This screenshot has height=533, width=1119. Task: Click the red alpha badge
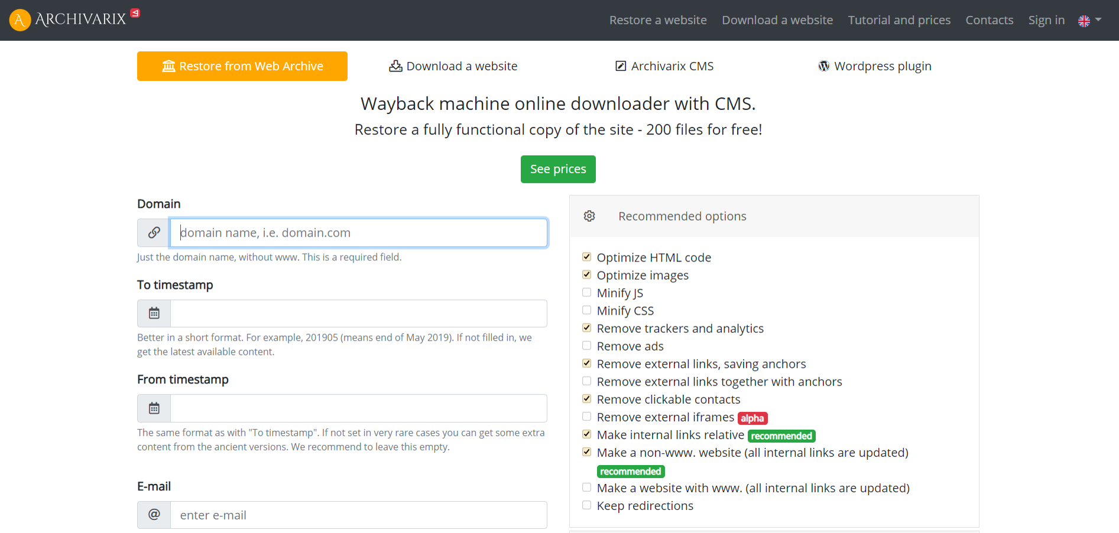753,418
